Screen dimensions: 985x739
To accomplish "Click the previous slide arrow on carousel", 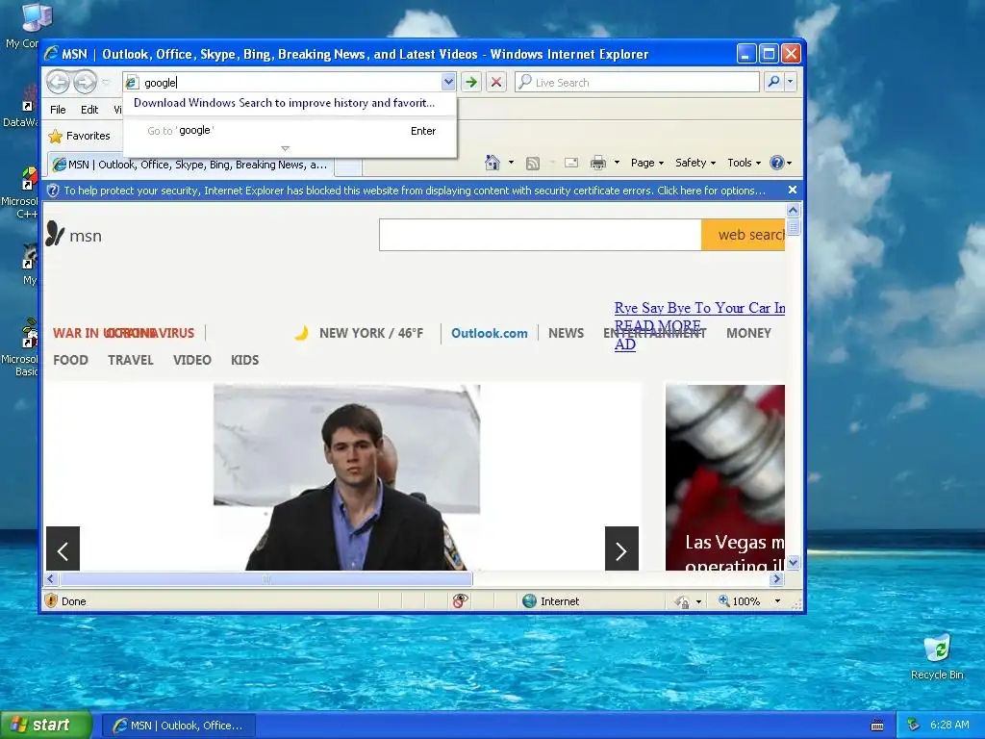I will (63, 548).
